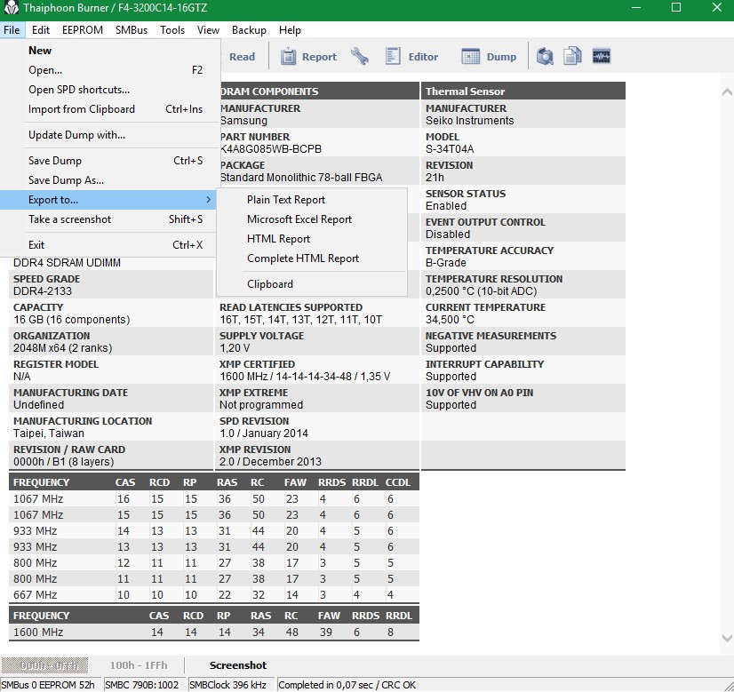Image resolution: width=734 pixels, height=692 pixels.
Task: Click the Editor toolbar button label
Action: click(423, 57)
